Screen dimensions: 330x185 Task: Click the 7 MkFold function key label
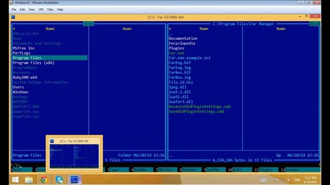click(x=166, y=170)
